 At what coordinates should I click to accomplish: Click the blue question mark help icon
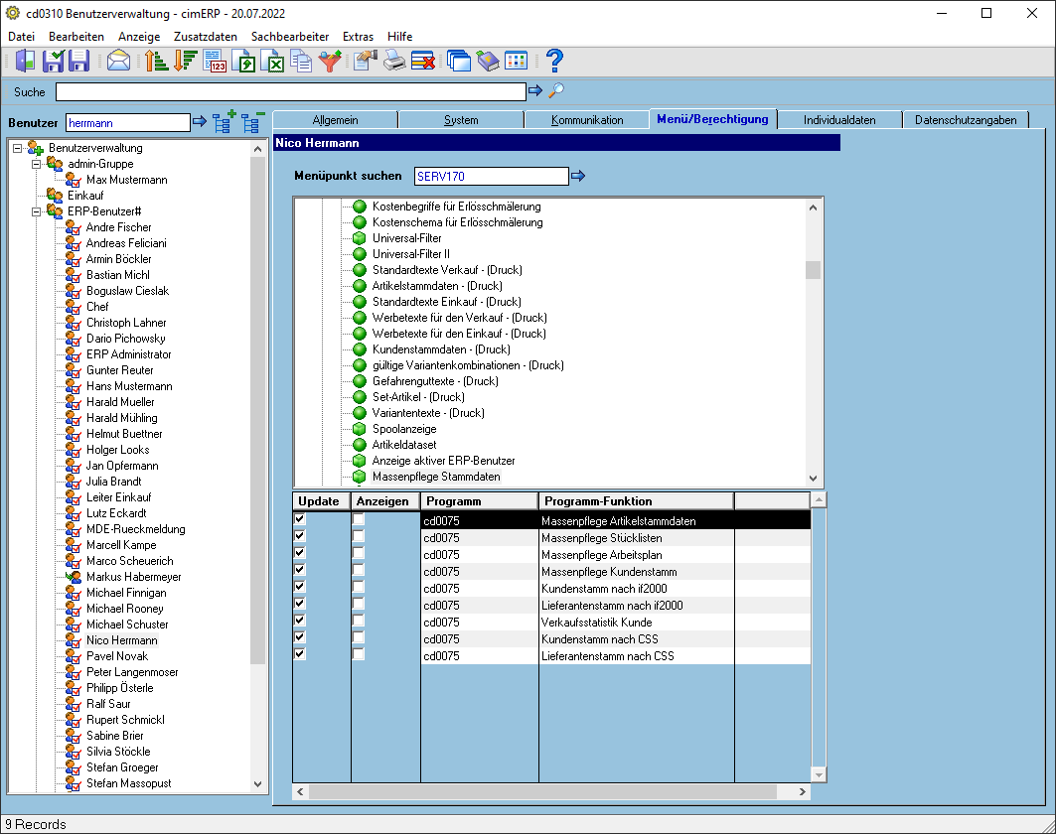click(554, 62)
